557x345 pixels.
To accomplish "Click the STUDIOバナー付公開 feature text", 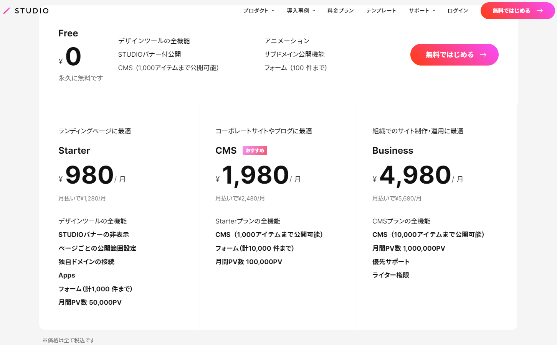I will coord(149,54).
